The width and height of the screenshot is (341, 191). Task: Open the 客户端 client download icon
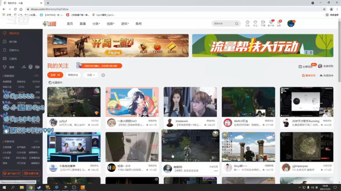[x=271, y=23]
